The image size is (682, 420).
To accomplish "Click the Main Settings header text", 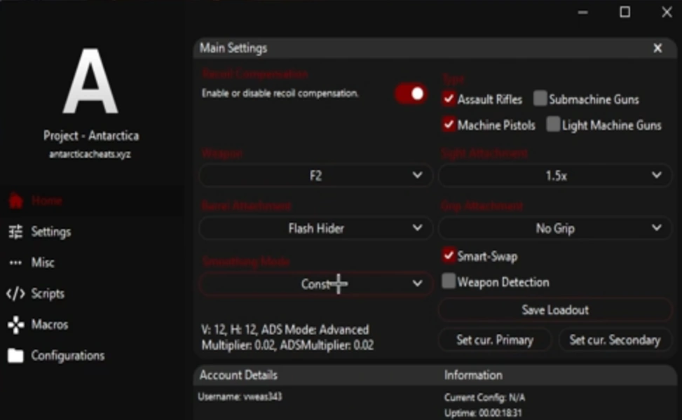I will tap(233, 48).
